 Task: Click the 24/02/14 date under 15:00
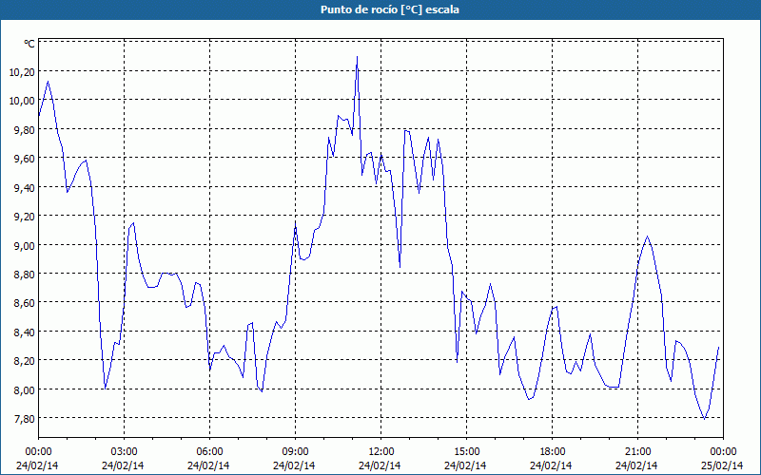[465, 465]
